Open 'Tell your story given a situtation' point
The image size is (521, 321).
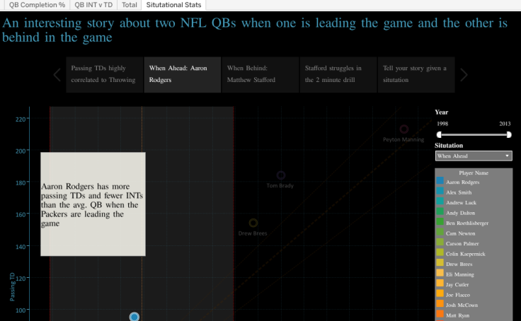coord(416,74)
